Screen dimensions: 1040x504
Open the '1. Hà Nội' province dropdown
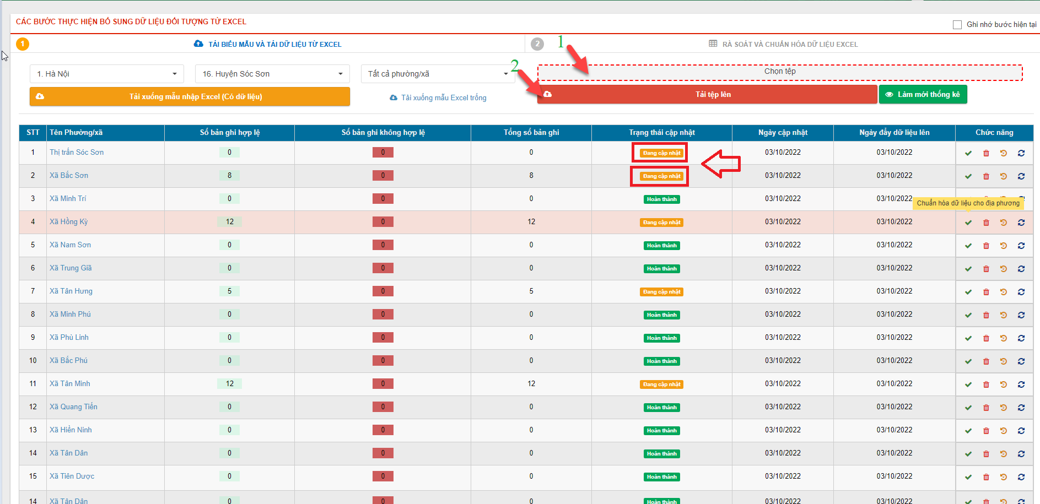click(x=106, y=74)
